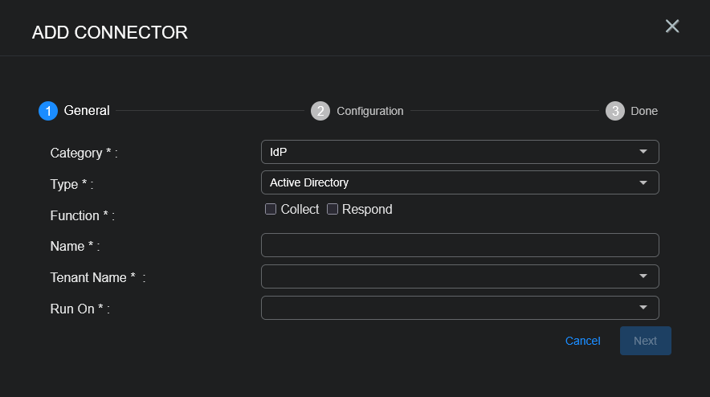Click the step 3 circle icon
The height and width of the screenshot is (397, 710).
[x=615, y=111]
